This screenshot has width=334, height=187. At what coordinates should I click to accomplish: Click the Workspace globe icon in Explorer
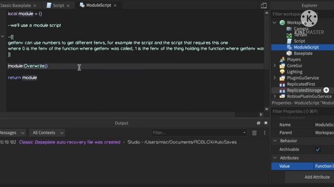282,23
